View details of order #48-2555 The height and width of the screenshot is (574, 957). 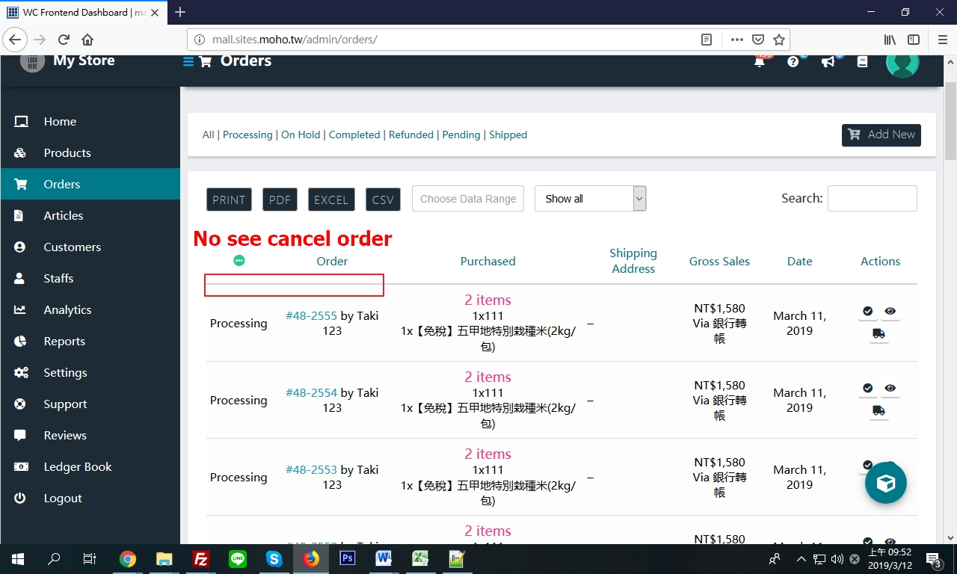click(x=890, y=311)
